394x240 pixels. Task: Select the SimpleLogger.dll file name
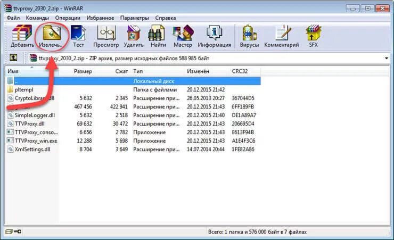pyautogui.click(x=35, y=115)
